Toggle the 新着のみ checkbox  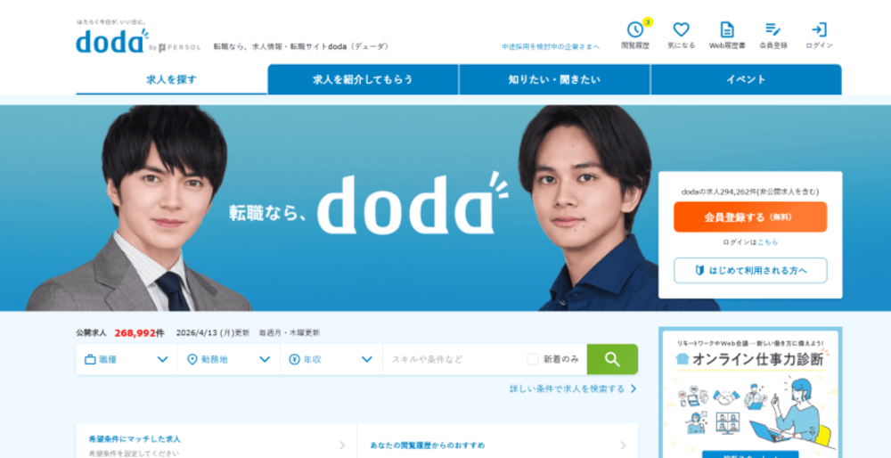(533, 359)
